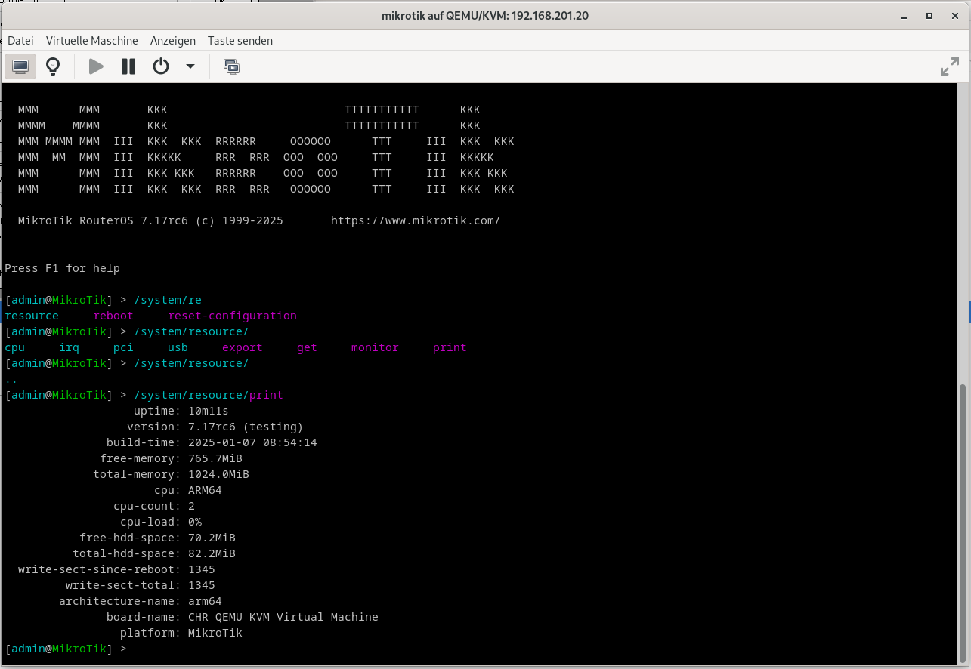Click the total-hdd-space value 82.2MiB
This screenshot has width=971, height=669.
212,553
